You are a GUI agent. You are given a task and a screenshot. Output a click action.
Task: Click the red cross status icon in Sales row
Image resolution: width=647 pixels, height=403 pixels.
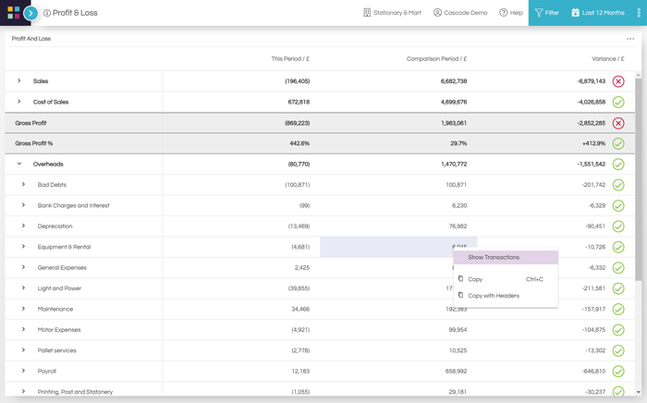pos(618,81)
